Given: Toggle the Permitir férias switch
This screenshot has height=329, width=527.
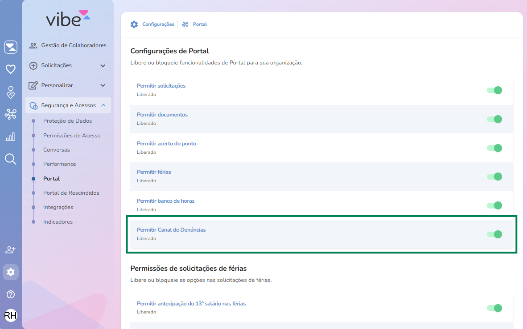Looking at the screenshot, I should click(494, 177).
